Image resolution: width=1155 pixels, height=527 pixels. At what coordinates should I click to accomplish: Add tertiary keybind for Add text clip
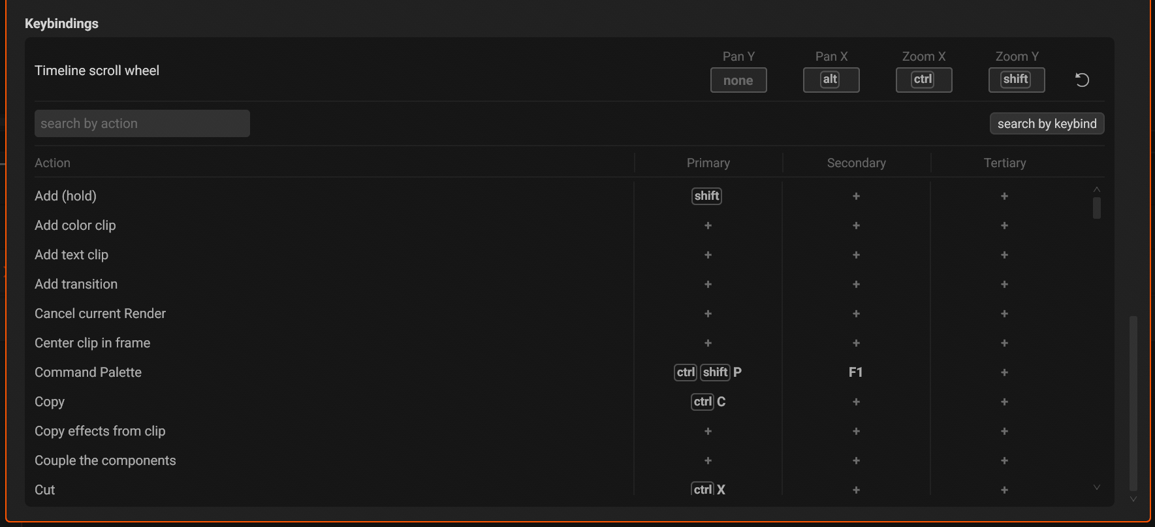tap(1004, 255)
